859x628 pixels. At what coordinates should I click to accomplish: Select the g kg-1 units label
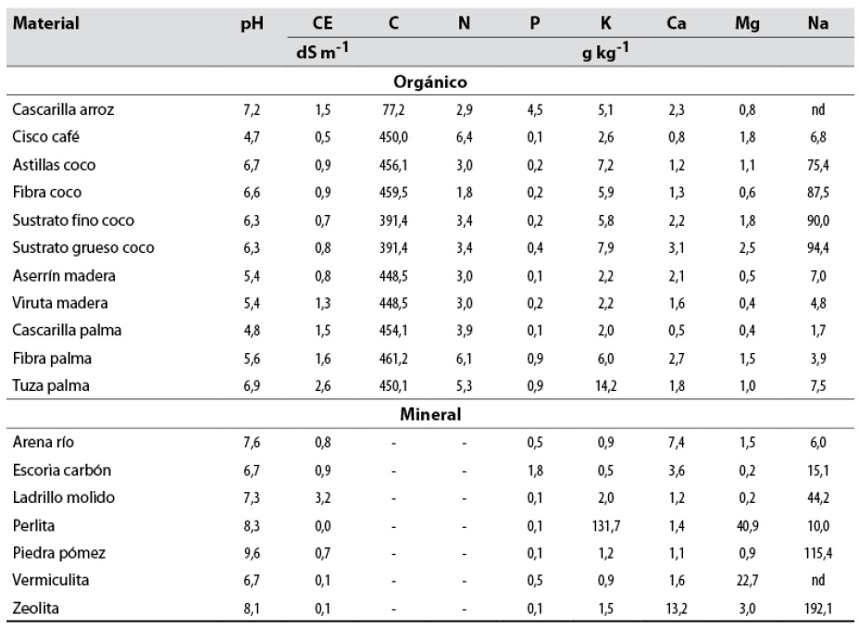tap(605, 54)
